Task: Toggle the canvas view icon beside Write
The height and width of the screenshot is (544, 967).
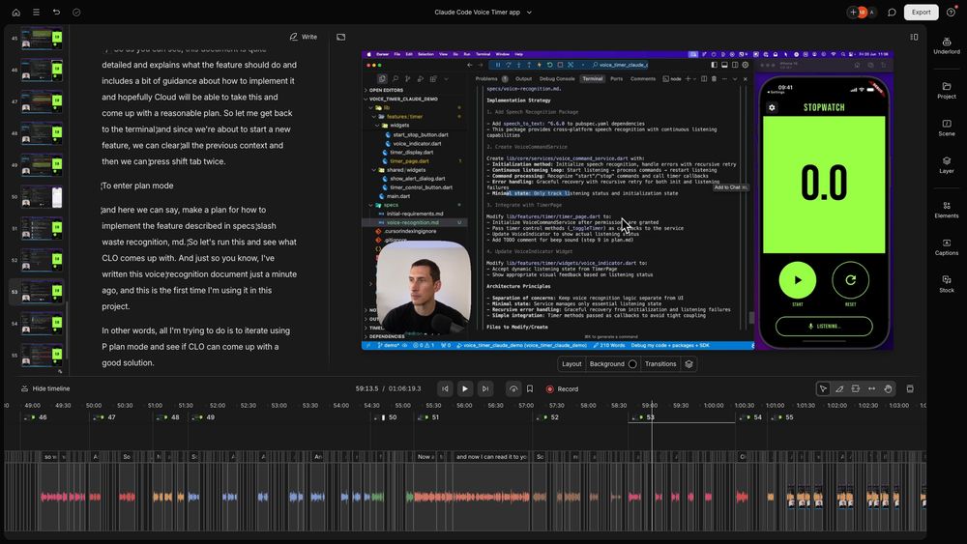Action: [341, 37]
